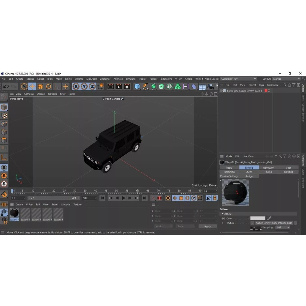Select the first Suzuki_J material thumbnail
306x306 pixels.
(14, 214)
